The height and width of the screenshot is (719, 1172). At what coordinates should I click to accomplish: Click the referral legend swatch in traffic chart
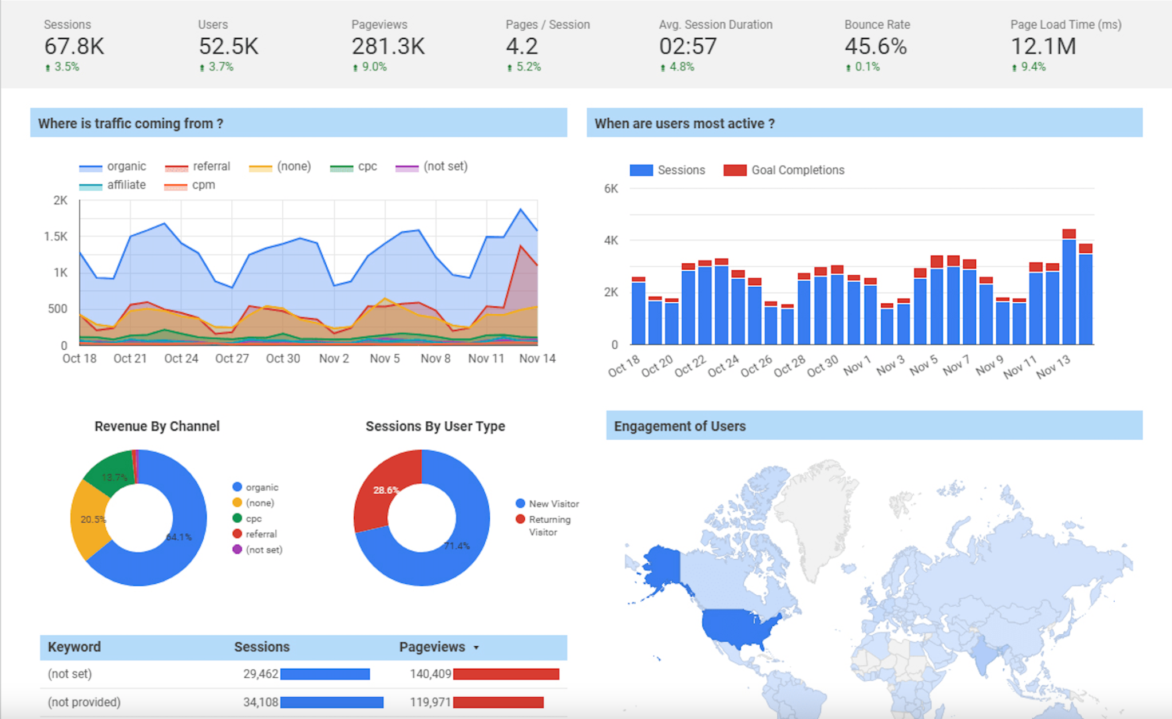point(176,168)
